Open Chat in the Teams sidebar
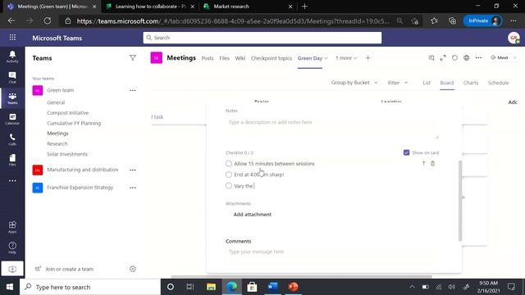 (12, 77)
